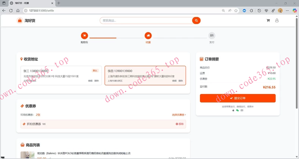The height and width of the screenshot is (159, 299).
Task: Click browser essentials heart icon
Action: pyautogui.click(x=266, y=11)
